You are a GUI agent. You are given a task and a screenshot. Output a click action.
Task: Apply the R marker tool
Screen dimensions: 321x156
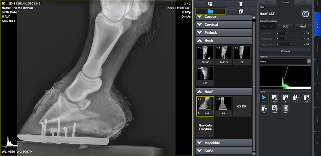[x=285, y=99]
